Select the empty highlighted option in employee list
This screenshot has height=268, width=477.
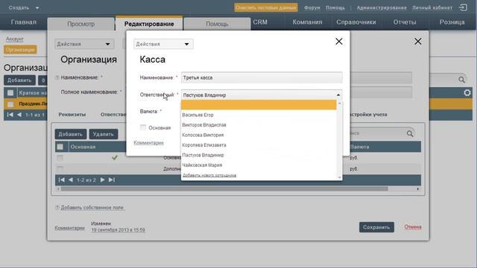259,105
